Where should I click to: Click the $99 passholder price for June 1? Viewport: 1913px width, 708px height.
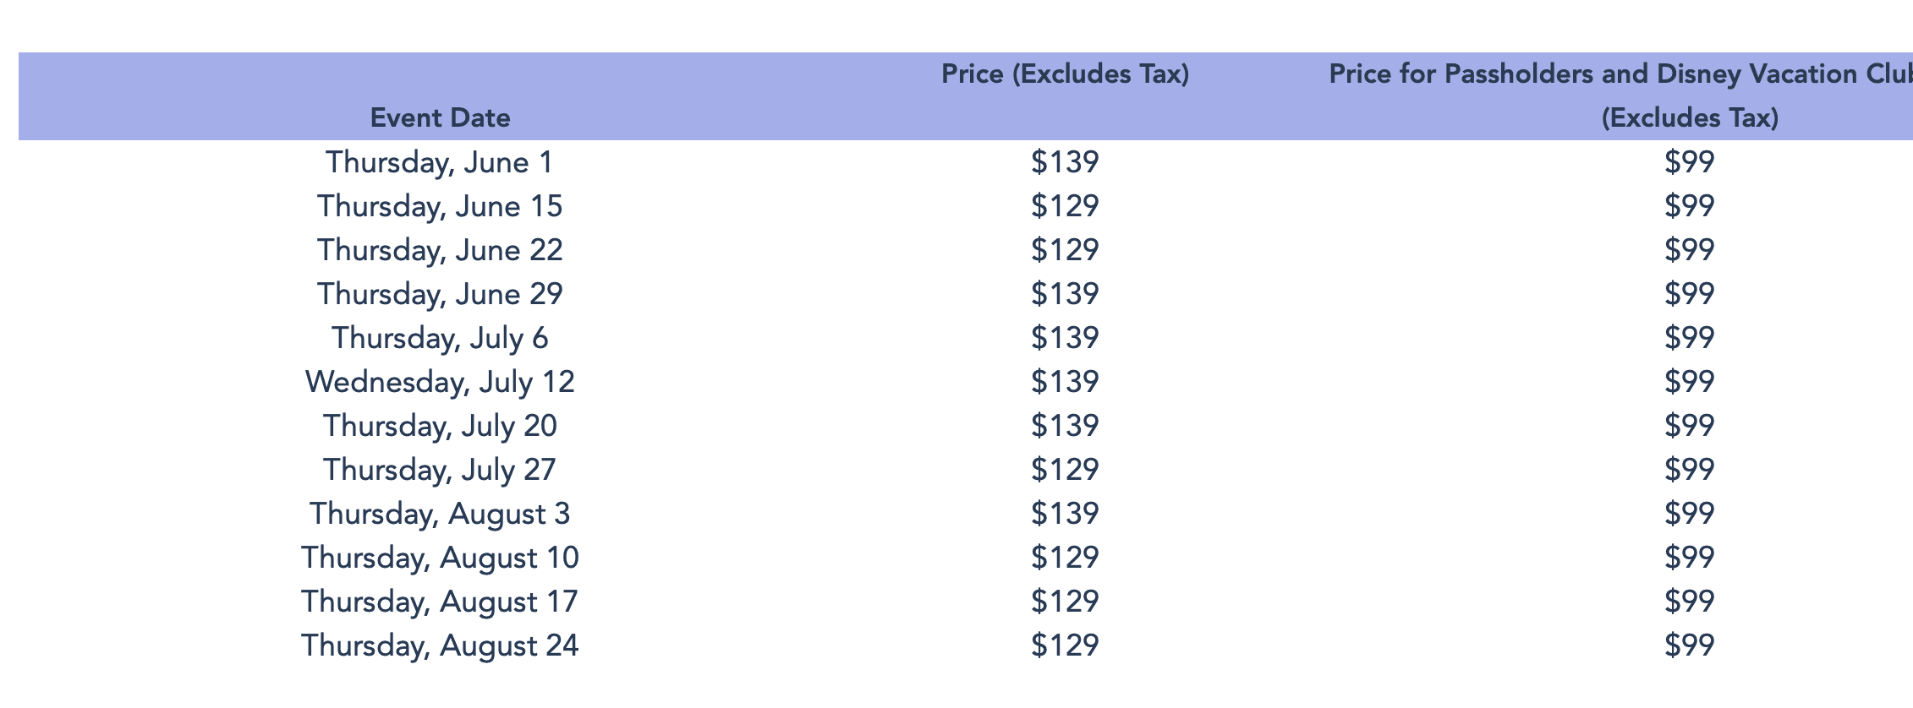[1690, 162]
